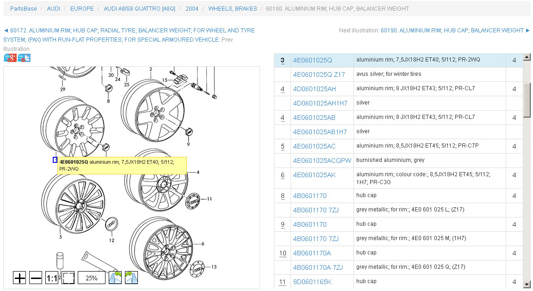Screen dimensions: 533x291
Task: Go to PartsBase home in breadcrumb
Action: click(x=24, y=9)
